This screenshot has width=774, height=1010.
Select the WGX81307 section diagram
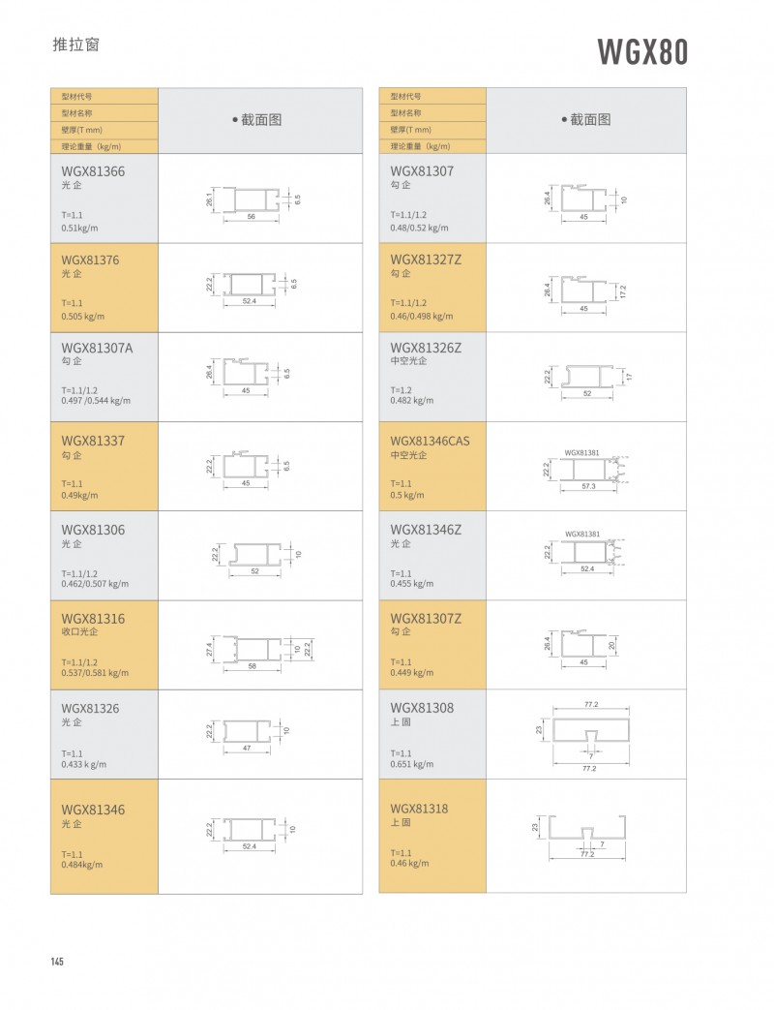coord(585,200)
